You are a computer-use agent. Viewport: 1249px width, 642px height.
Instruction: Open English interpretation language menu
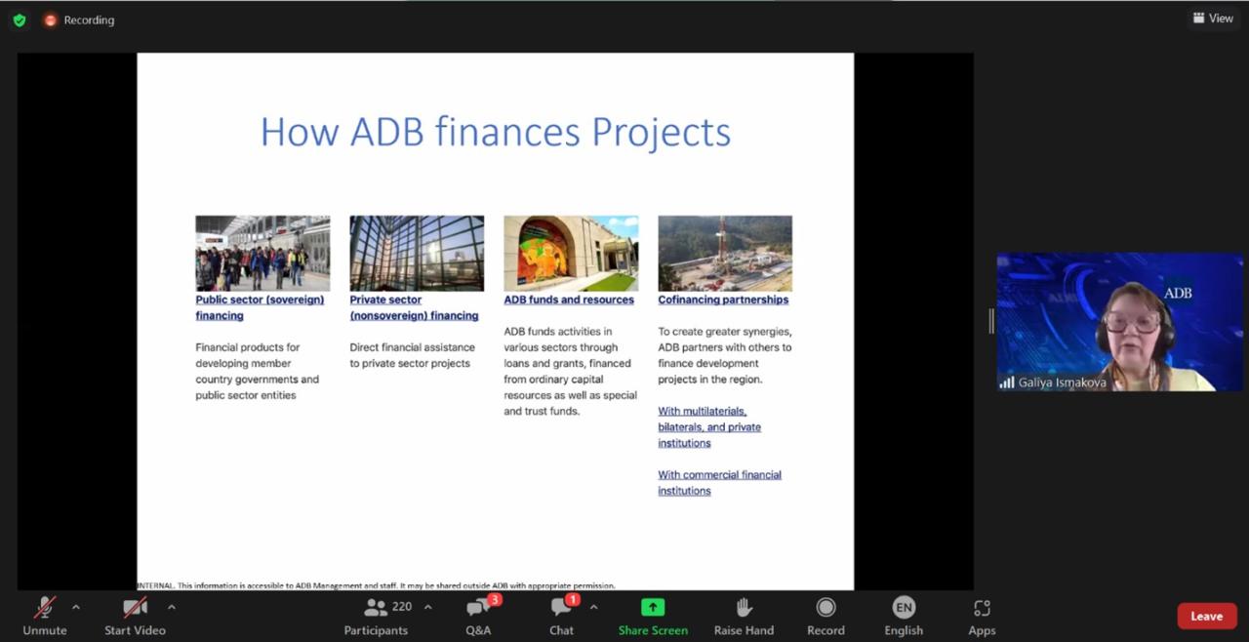[904, 616]
